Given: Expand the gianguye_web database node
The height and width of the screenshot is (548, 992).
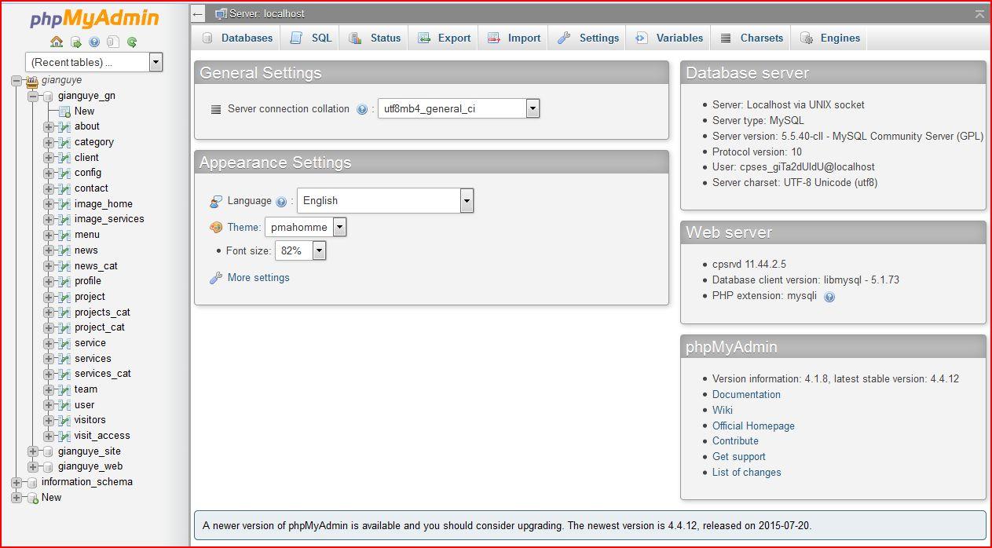Looking at the screenshot, I should point(33,466).
